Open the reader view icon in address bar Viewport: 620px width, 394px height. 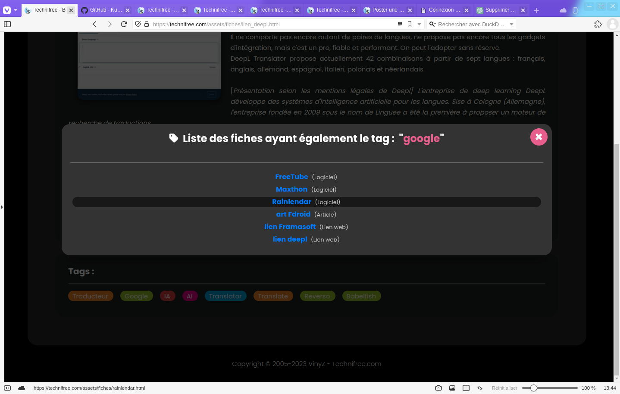(x=400, y=24)
